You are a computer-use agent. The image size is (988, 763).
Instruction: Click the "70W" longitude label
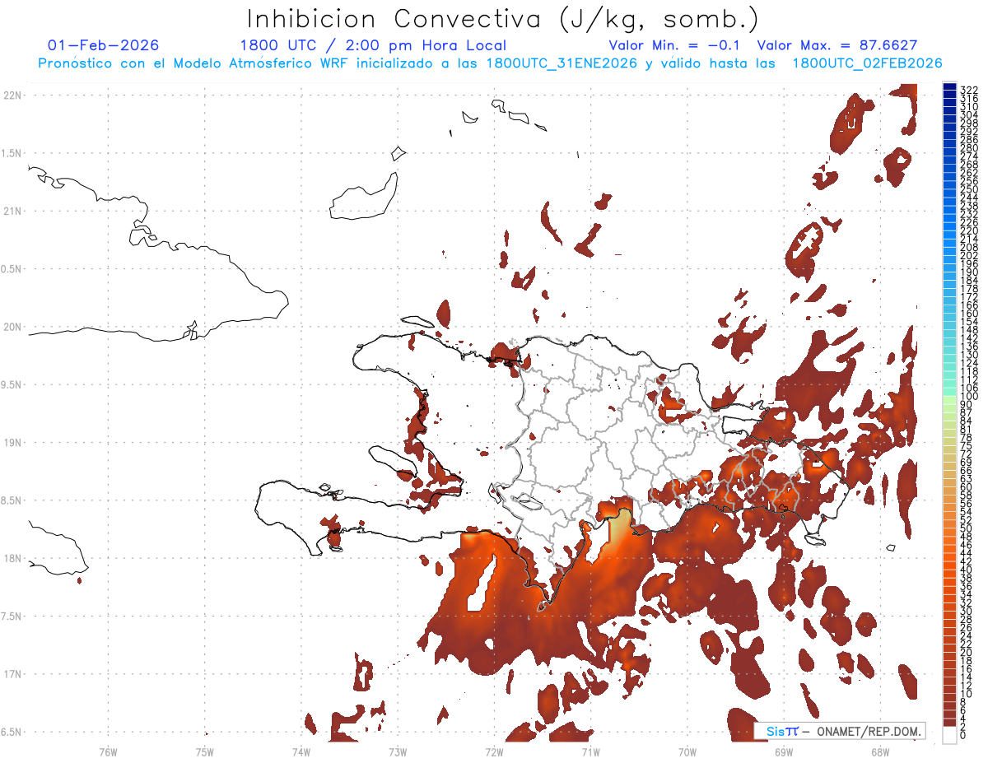(x=687, y=751)
